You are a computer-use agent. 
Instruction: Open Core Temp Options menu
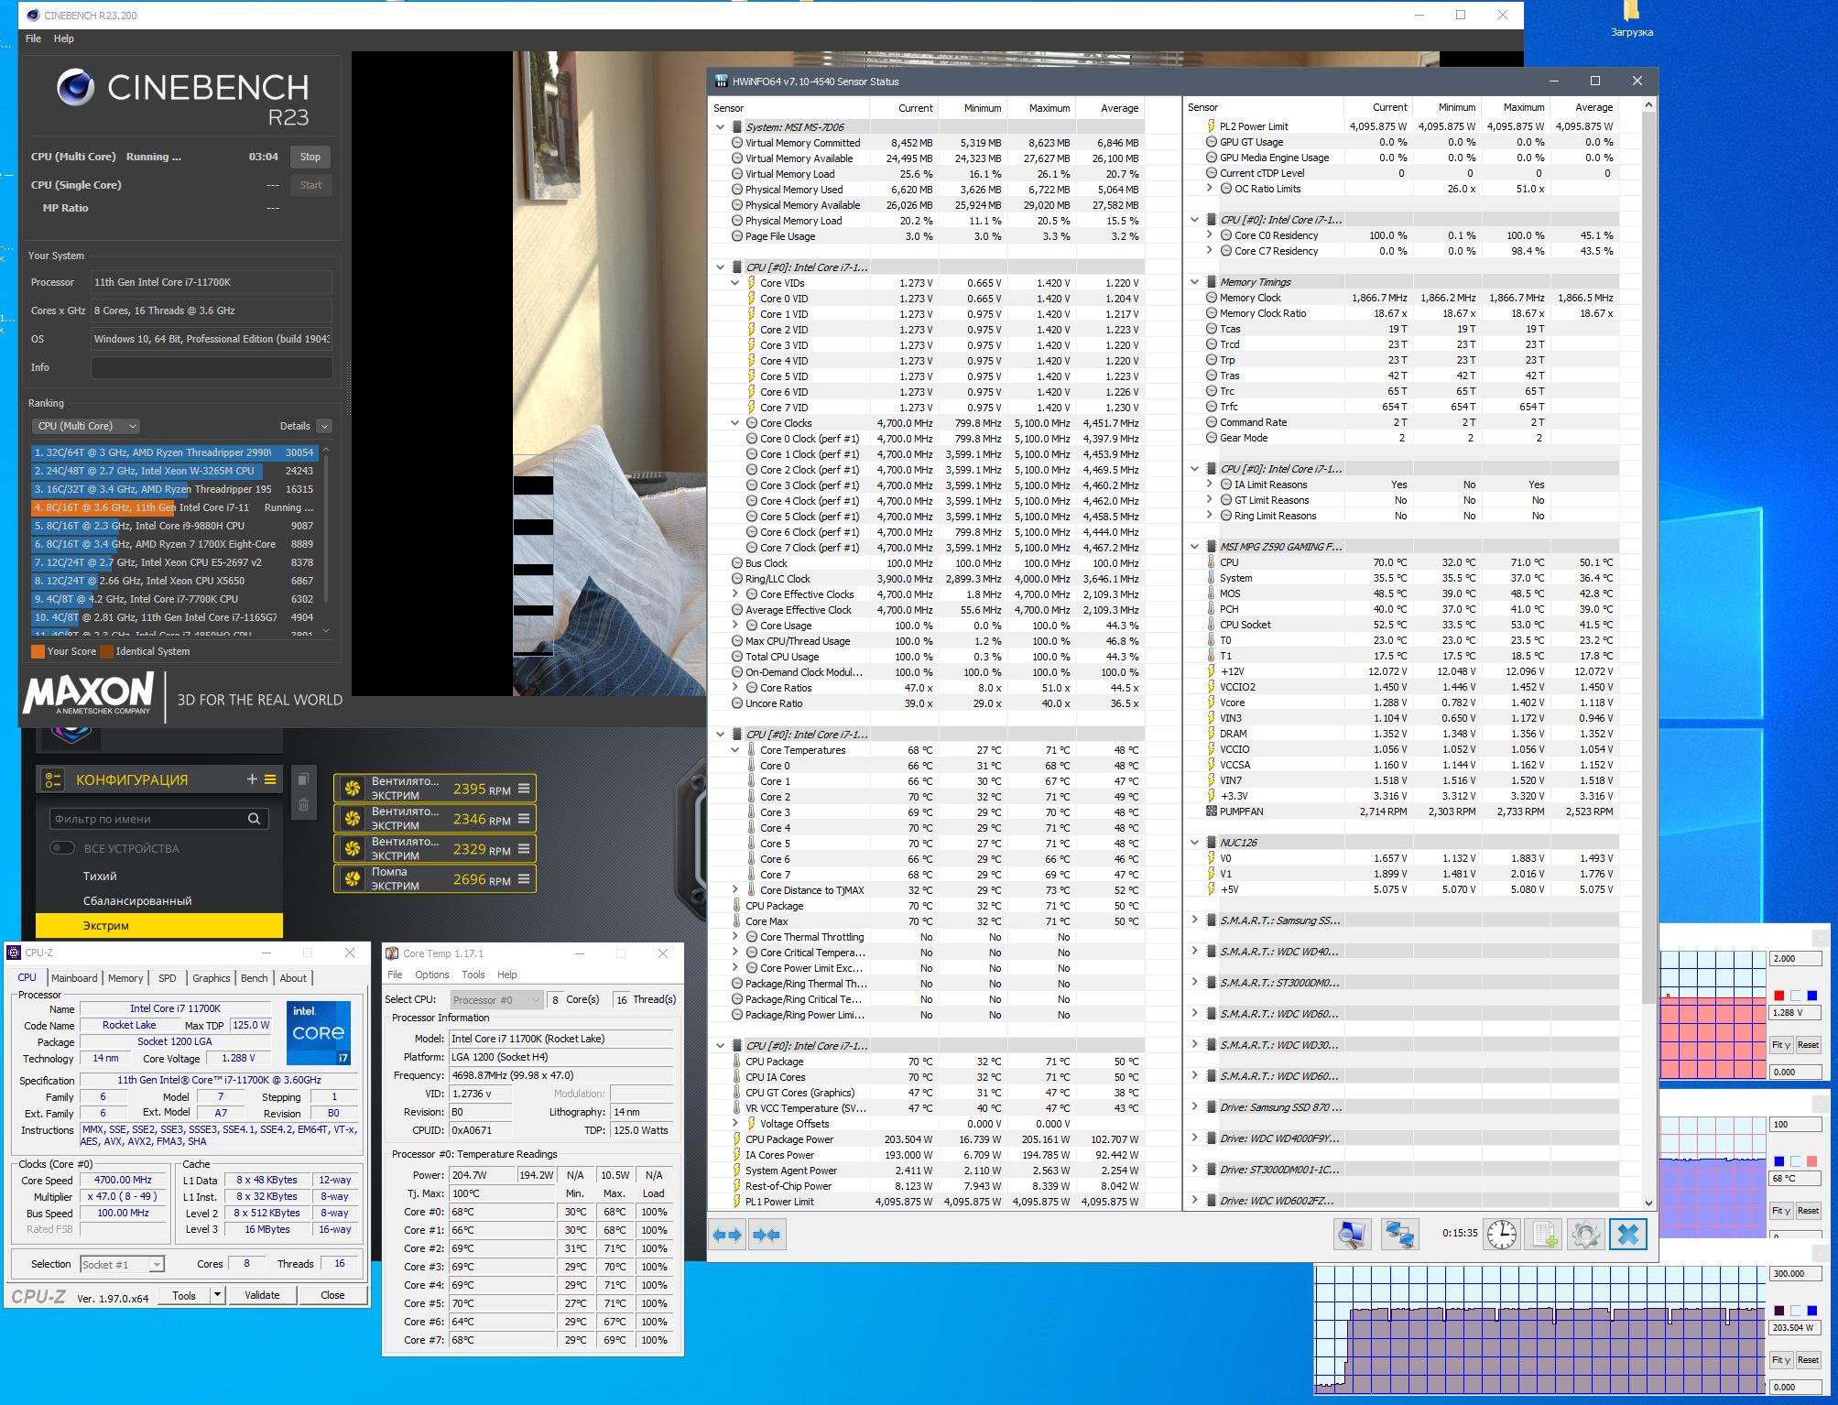[431, 975]
